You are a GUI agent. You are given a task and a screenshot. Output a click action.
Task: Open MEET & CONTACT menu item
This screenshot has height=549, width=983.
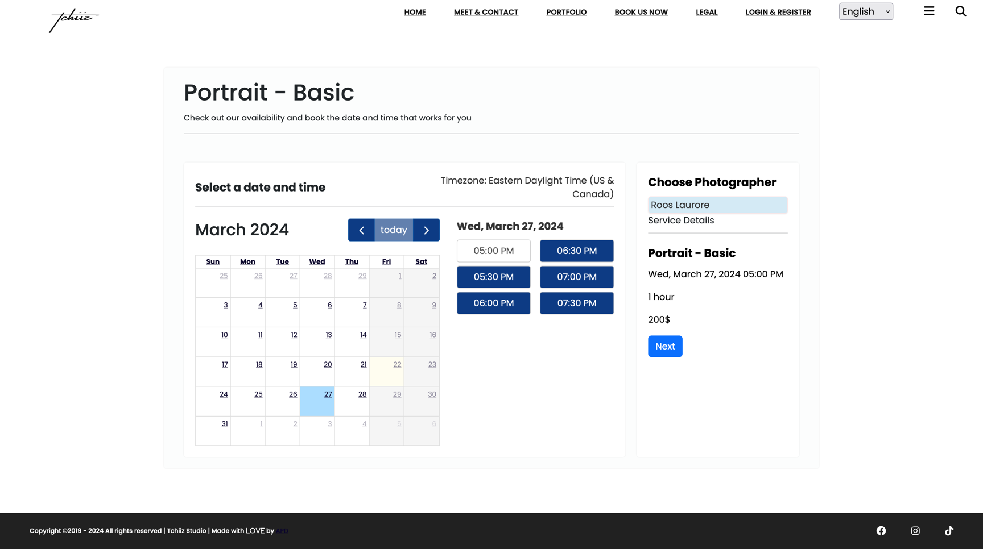[486, 12]
